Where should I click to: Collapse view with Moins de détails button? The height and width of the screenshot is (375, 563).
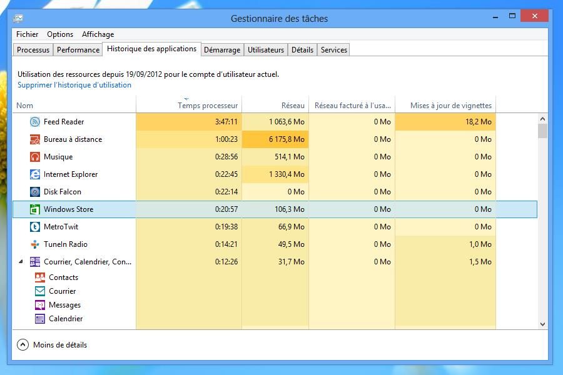coord(23,345)
